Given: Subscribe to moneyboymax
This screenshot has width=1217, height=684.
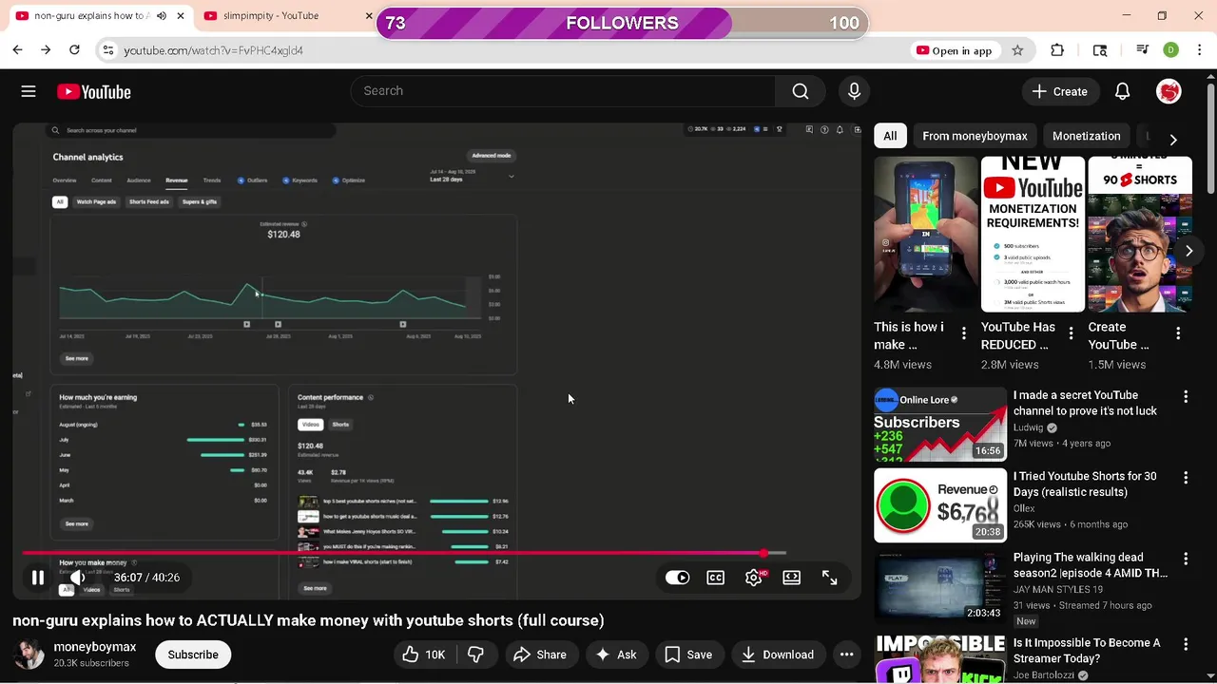Looking at the screenshot, I should [x=193, y=655].
